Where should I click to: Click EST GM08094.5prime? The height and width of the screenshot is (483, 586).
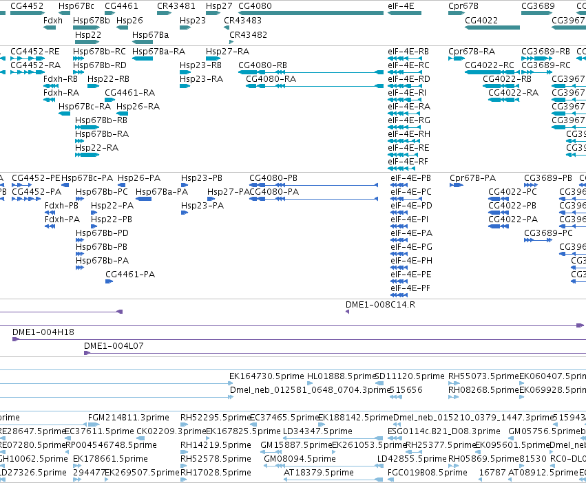[x=300, y=459]
